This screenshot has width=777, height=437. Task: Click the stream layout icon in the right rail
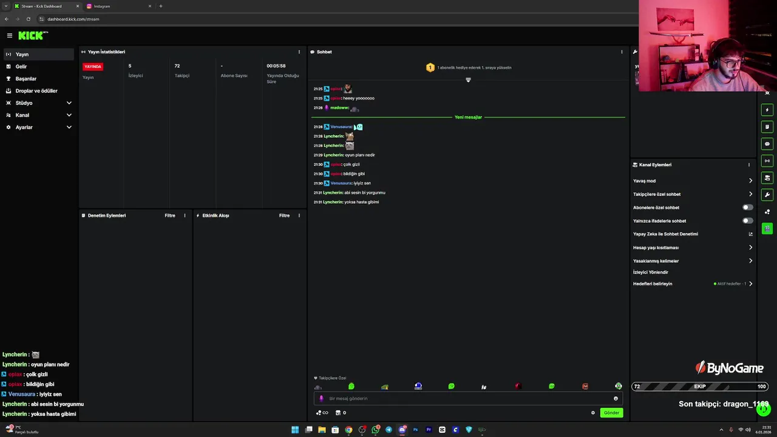coord(767,178)
